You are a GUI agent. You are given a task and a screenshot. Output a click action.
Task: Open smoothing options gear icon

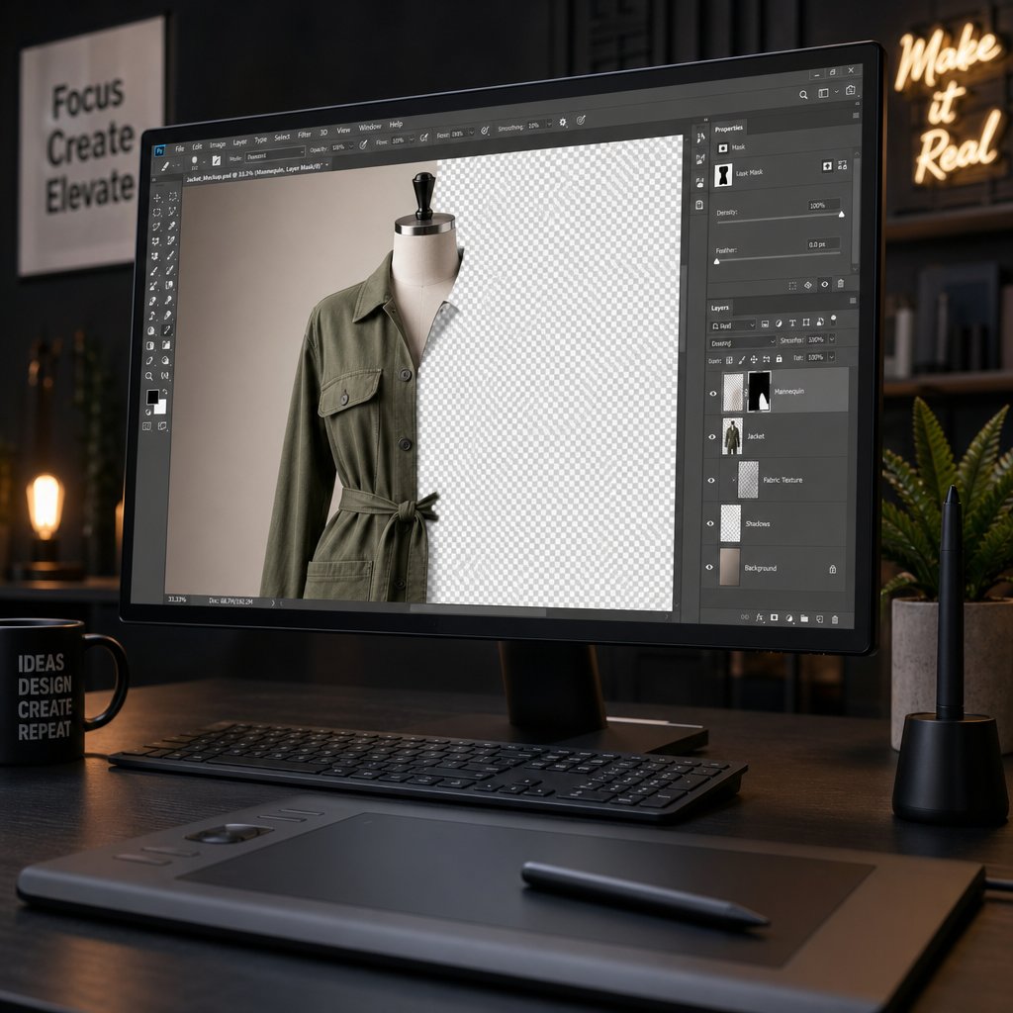pyautogui.click(x=563, y=122)
